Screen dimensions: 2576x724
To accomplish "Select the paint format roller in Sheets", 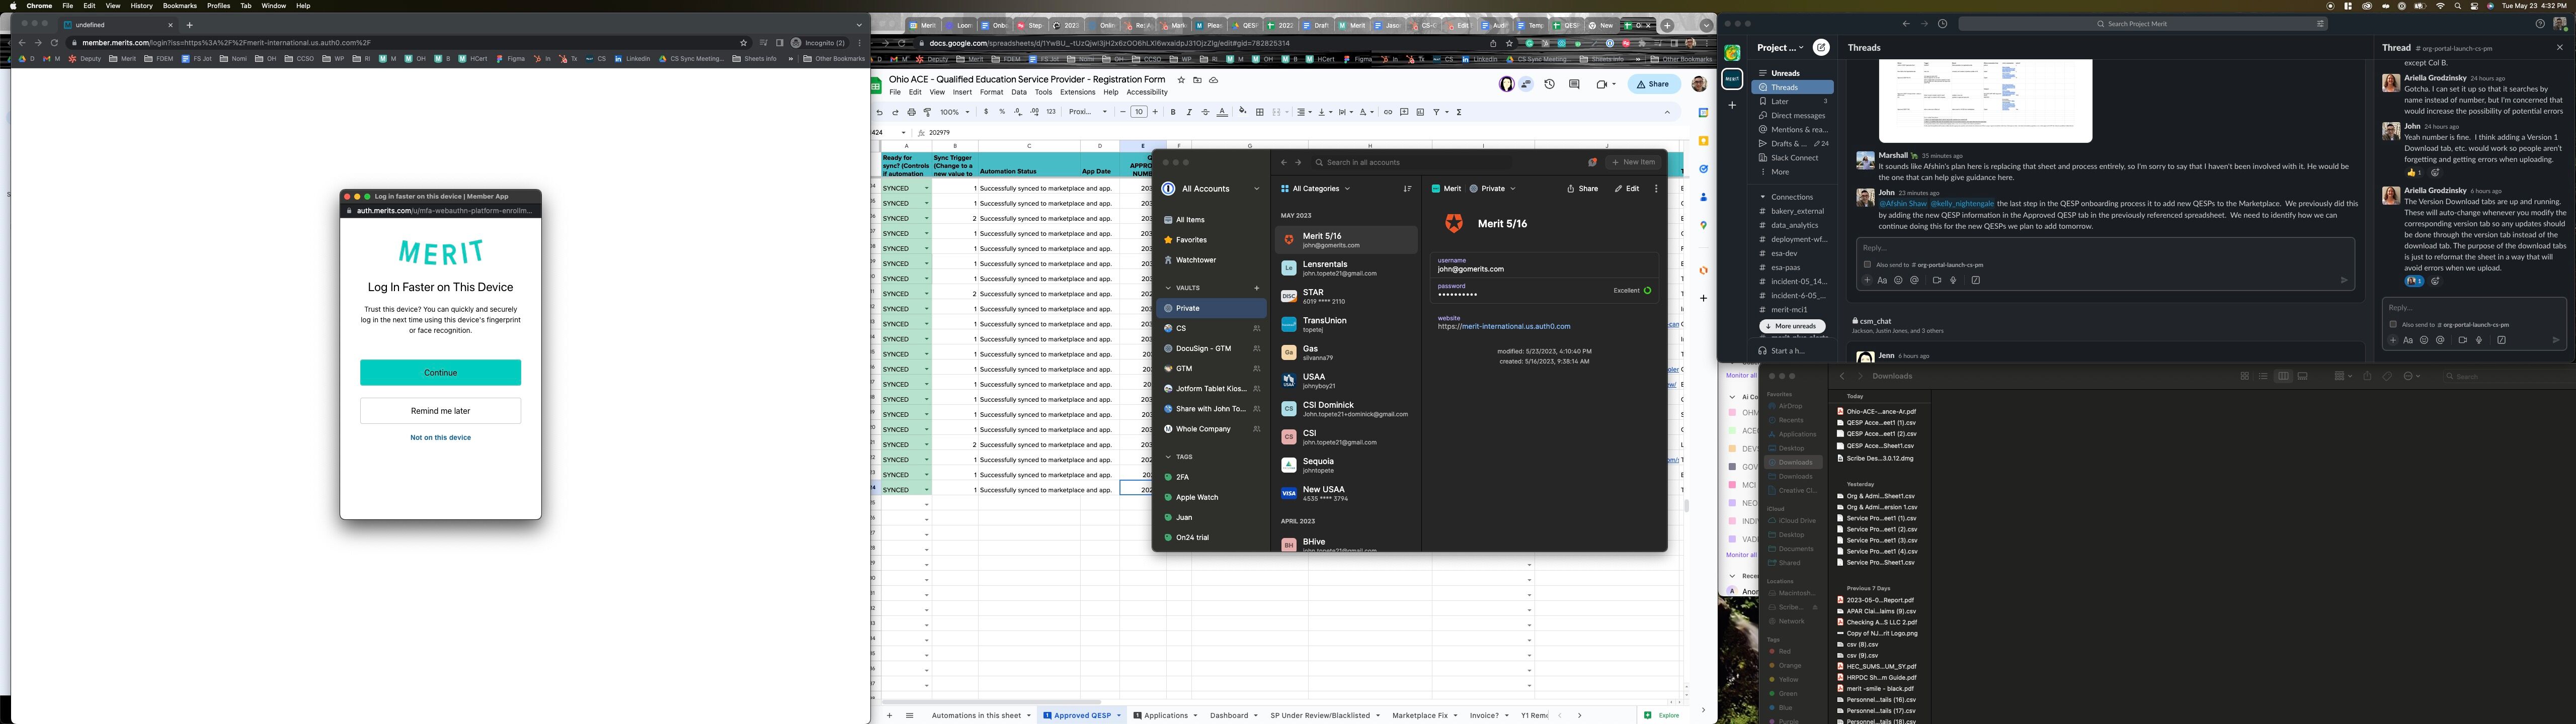I will (927, 112).
